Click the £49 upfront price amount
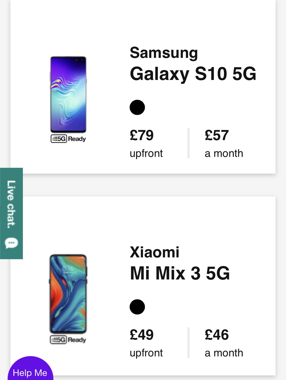The width and height of the screenshot is (286, 380). coord(142,335)
